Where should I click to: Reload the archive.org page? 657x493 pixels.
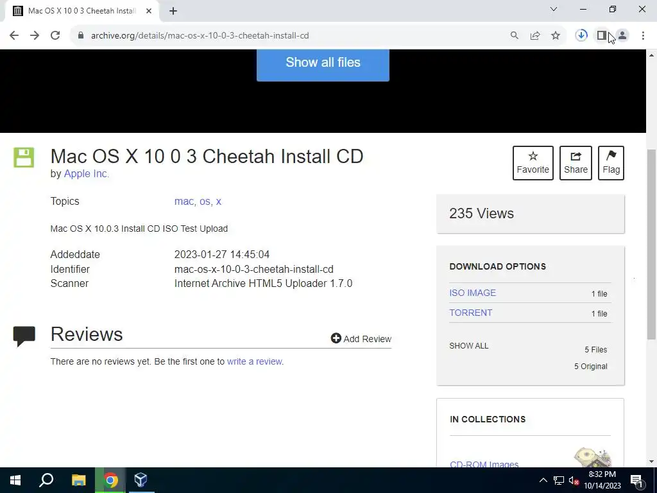pyautogui.click(x=55, y=36)
